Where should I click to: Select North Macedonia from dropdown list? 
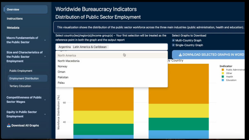(x=69, y=61)
